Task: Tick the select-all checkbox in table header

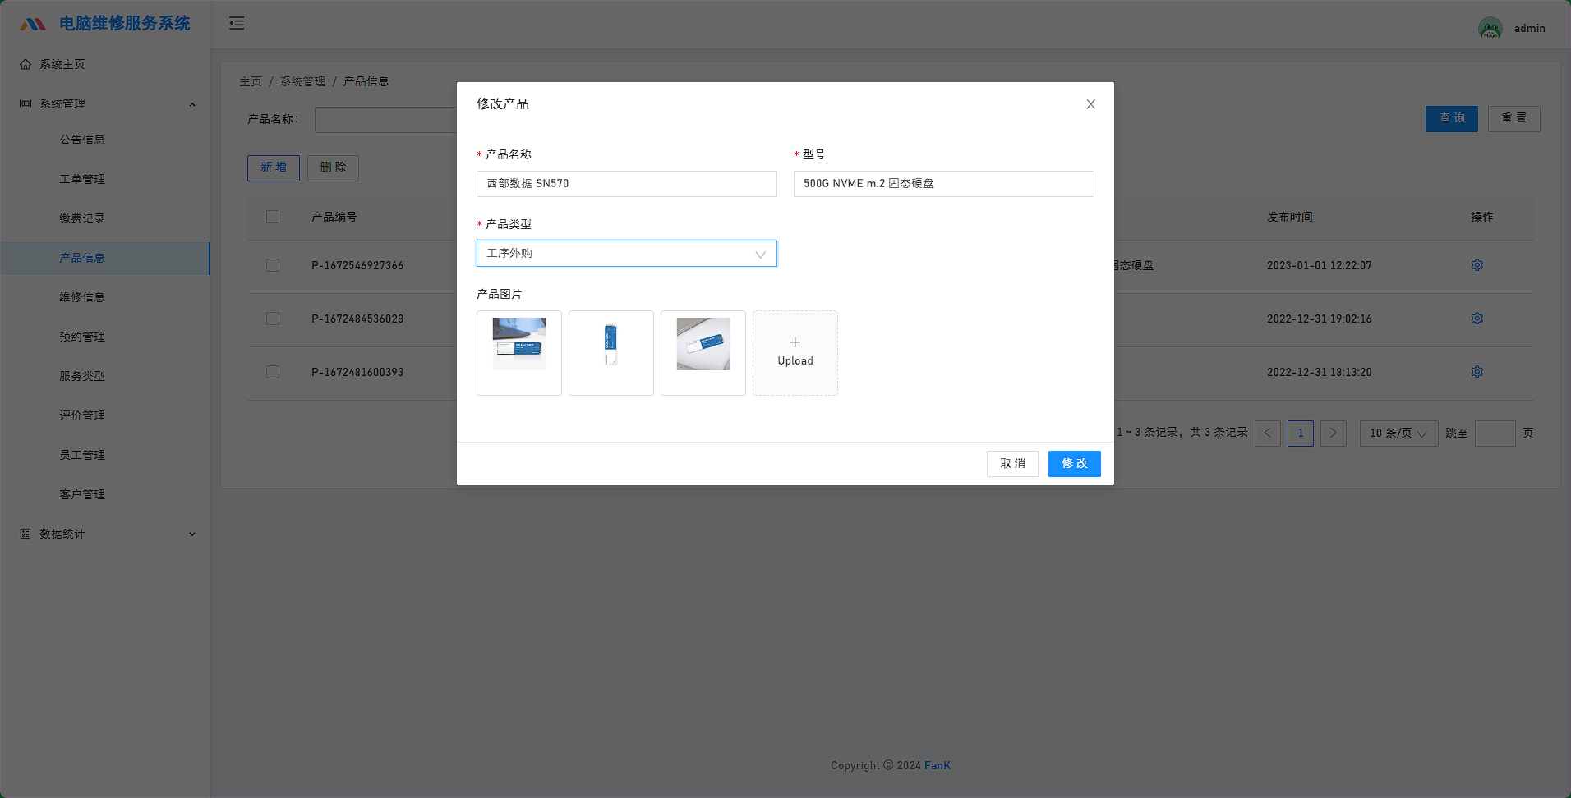Action: point(273,217)
